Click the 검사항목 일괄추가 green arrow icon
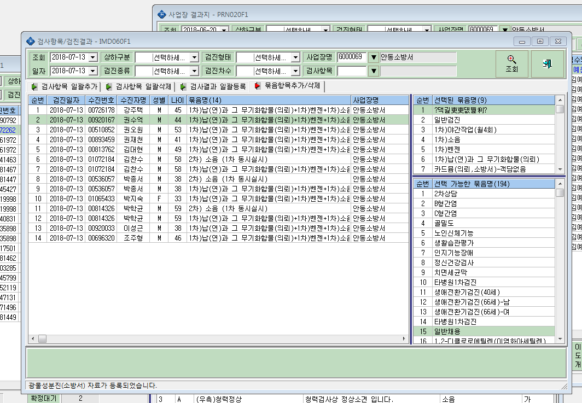Viewport: 582px width, 403px height. pyautogui.click(x=34, y=87)
